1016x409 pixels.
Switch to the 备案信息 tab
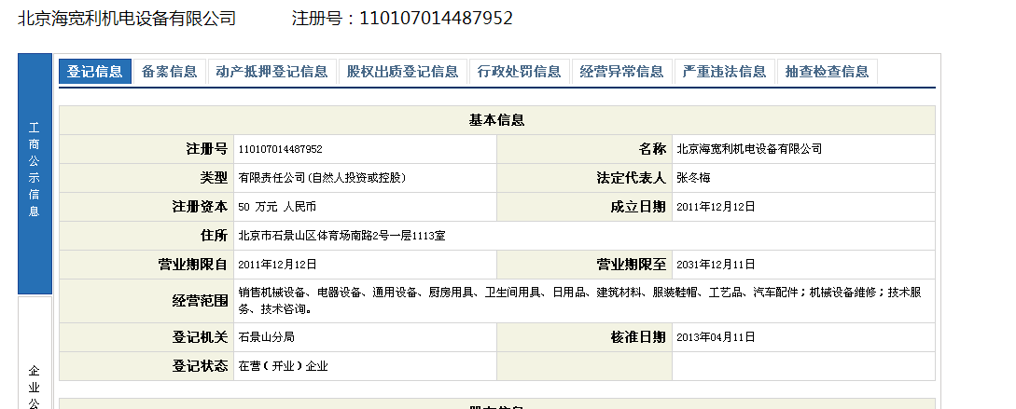[169, 72]
